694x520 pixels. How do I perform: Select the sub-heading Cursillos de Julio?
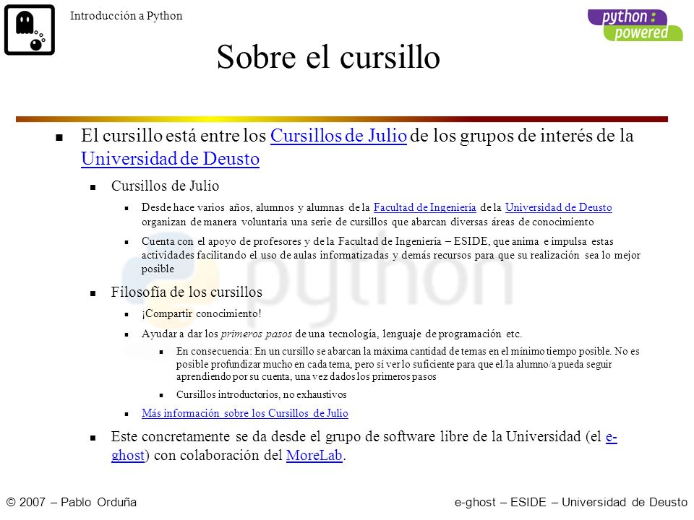pos(165,186)
